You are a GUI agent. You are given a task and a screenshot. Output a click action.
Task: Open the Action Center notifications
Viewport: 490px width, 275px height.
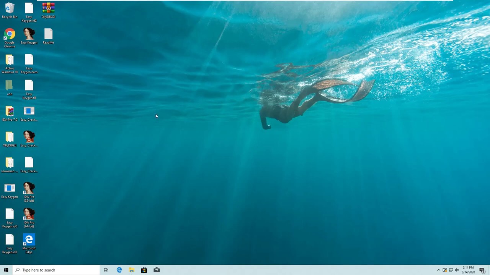[x=482, y=270]
